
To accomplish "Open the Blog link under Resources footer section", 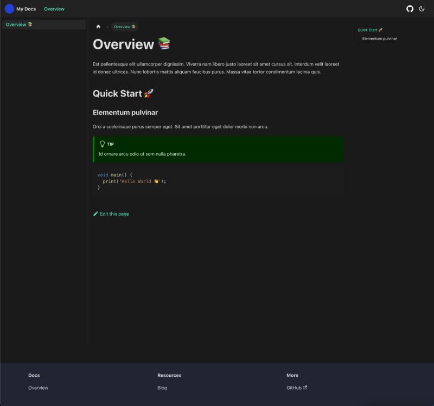I will pos(161,388).
